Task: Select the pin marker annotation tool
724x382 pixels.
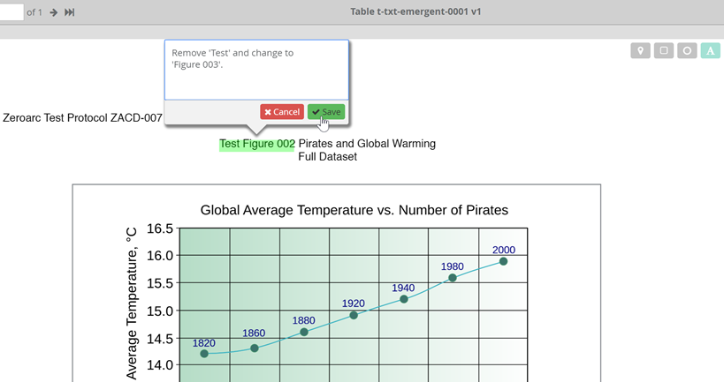Action: [x=640, y=51]
